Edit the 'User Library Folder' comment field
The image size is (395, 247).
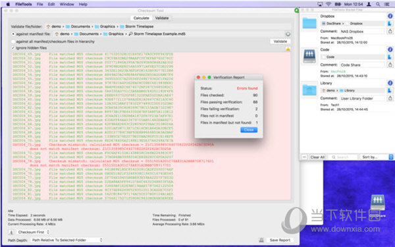tap(361, 98)
